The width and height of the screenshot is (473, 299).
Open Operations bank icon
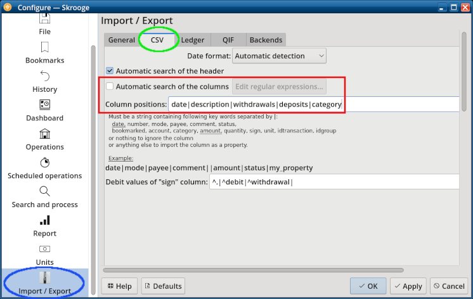click(x=44, y=134)
